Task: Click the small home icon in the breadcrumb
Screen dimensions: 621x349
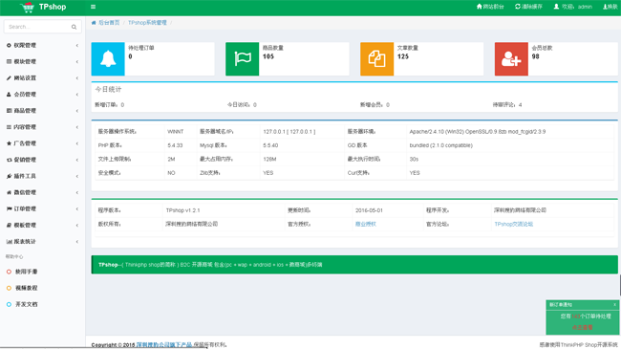Action: (x=94, y=23)
